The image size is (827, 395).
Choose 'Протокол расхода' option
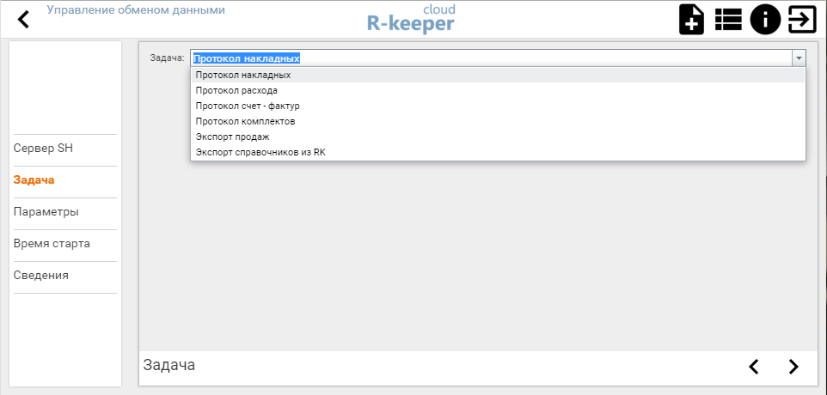pyautogui.click(x=236, y=90)
